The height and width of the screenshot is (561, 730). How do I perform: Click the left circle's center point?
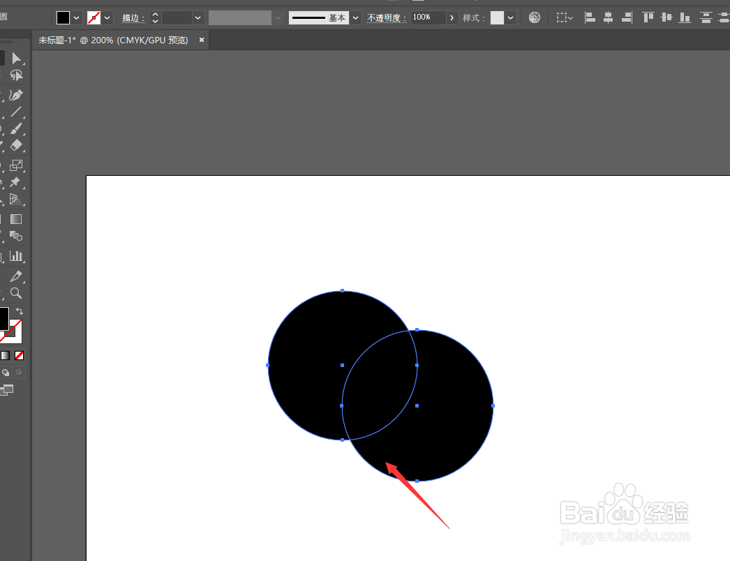tap(342, 366)
